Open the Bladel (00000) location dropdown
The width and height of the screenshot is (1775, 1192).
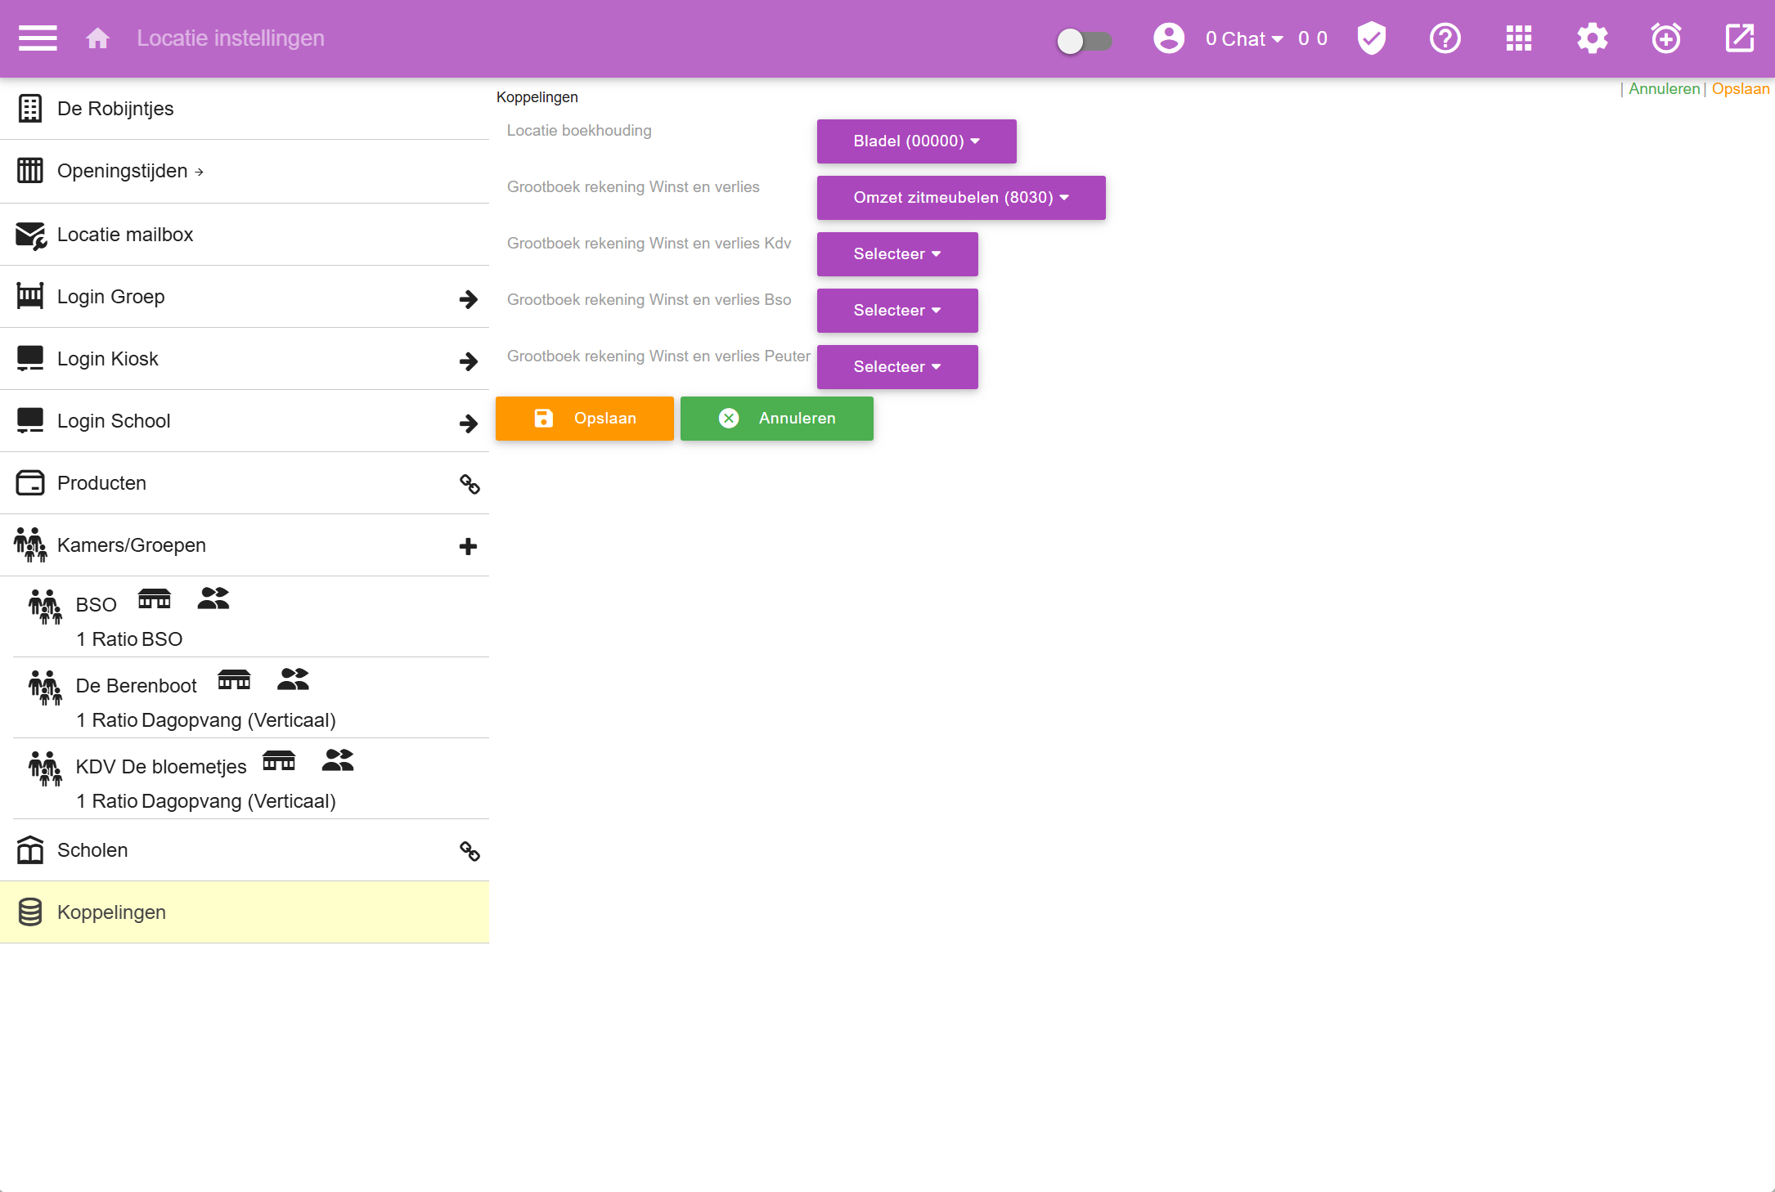pyautogui.click(x=916, y=141)
